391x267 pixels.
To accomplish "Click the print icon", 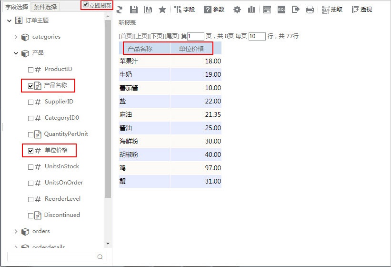I will 310,10.
